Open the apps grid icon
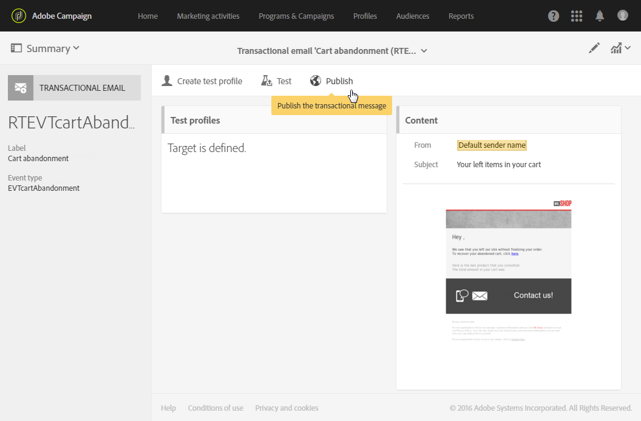 pos(577,16)
